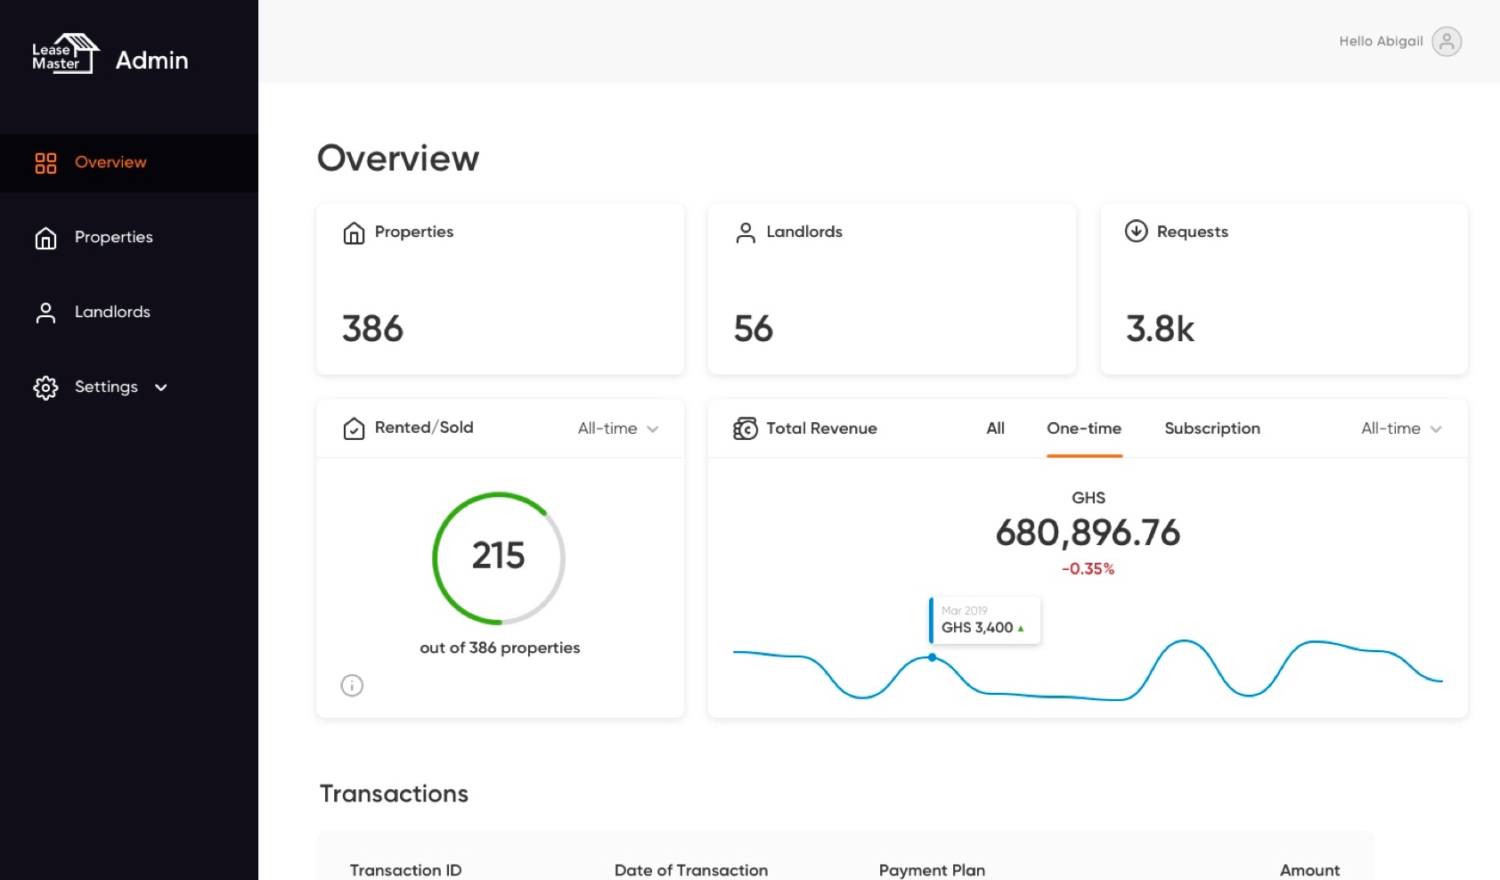This screenshot has width=1500, height=880.
Task: Expand the Settings submenu chevron
Action: coord(161,387)
